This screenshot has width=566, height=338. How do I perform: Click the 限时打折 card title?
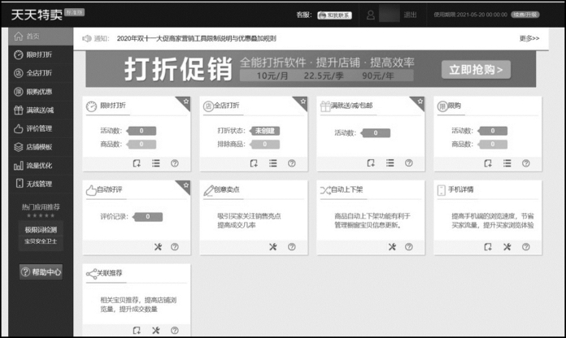113,106
